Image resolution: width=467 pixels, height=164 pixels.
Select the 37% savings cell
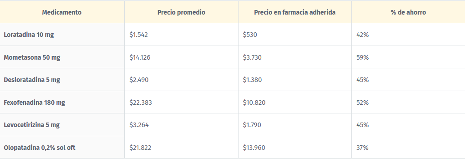(362, 148)
